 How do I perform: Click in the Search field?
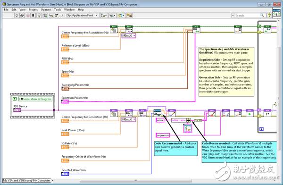247,16
